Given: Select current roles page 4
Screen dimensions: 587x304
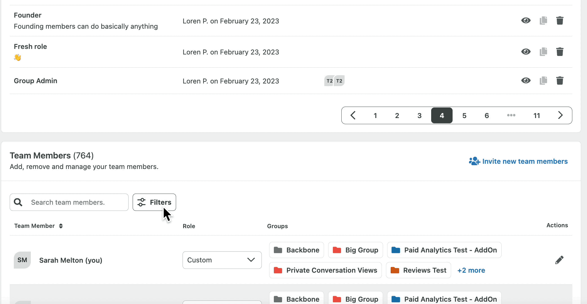Looking at the screenshot, I should point(442,115).
